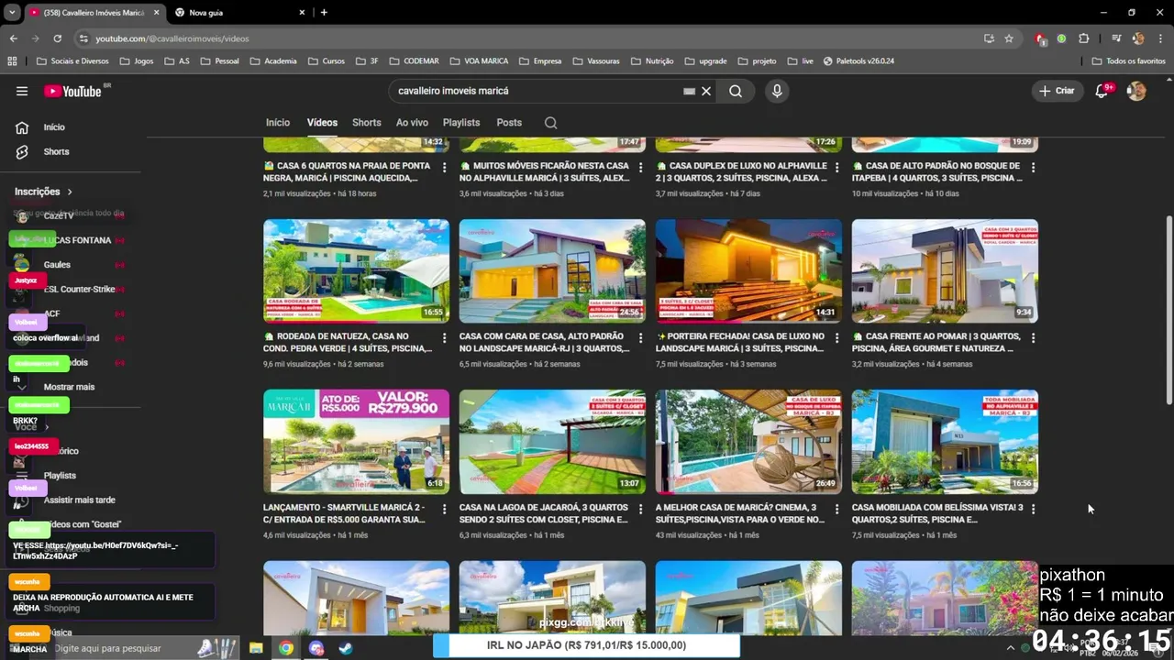Open the LANÇAMENTO SMARTVILLE MARICÁ 2 title
The image size is (1174, 660).
pyautogui.click(x=344, y=513)
